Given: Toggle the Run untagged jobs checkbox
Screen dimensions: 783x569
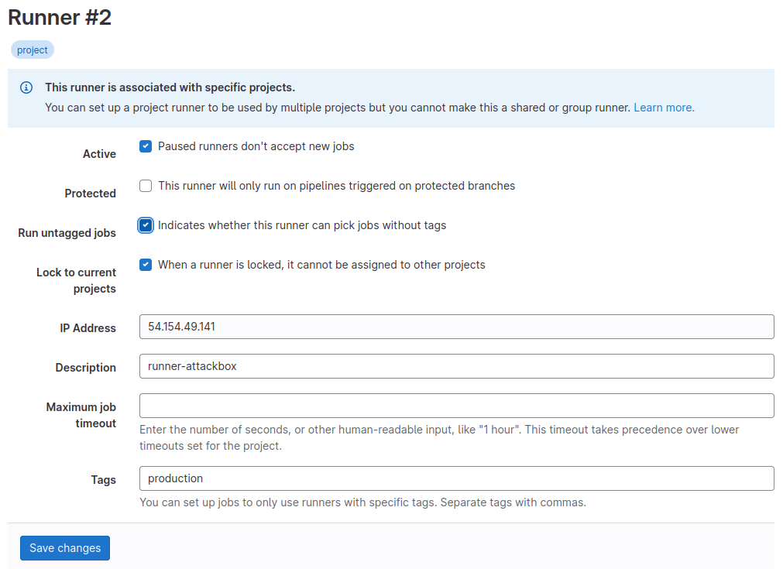Looking at the screenshot, I should [x=146, y=225].
